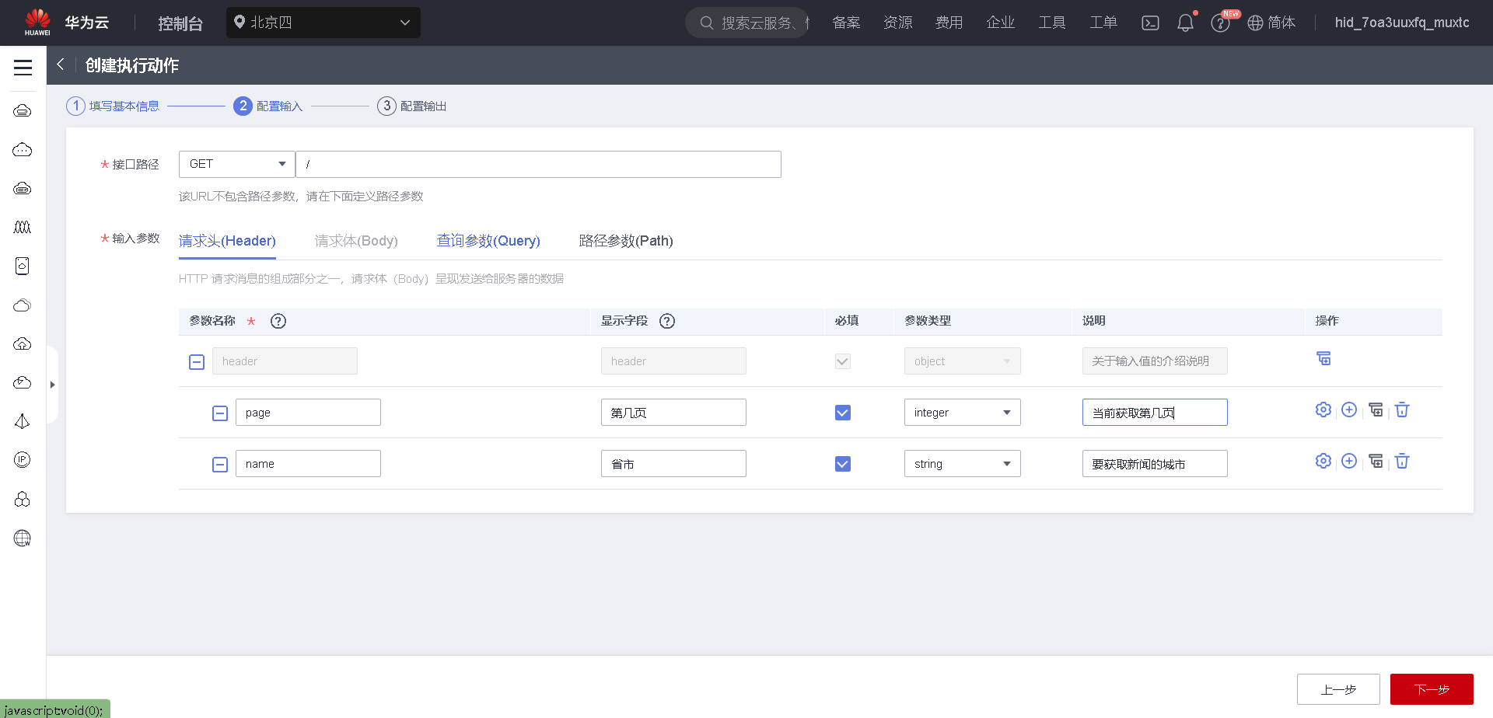1493x718 pixels.
Task: Click the 上一步 button
Action: [1338, 689]
